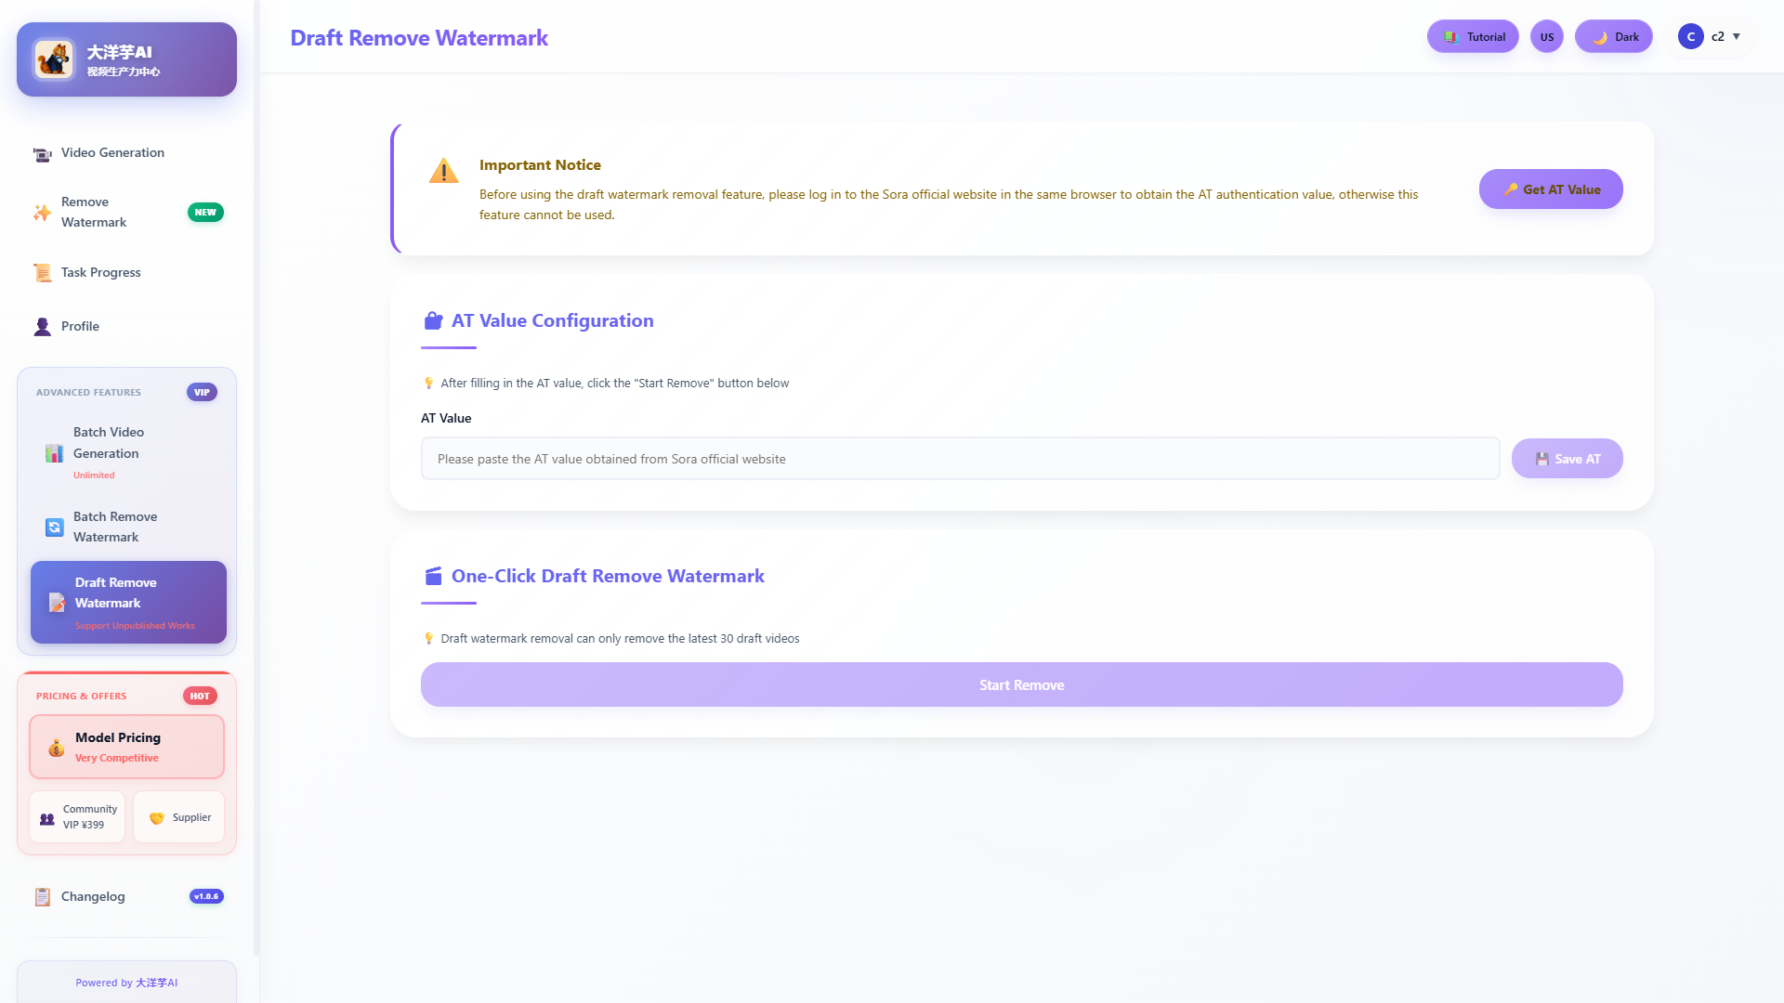Open the Tutorial button in the header
Screen dimensions: 1784x1003
[1472, 37]
